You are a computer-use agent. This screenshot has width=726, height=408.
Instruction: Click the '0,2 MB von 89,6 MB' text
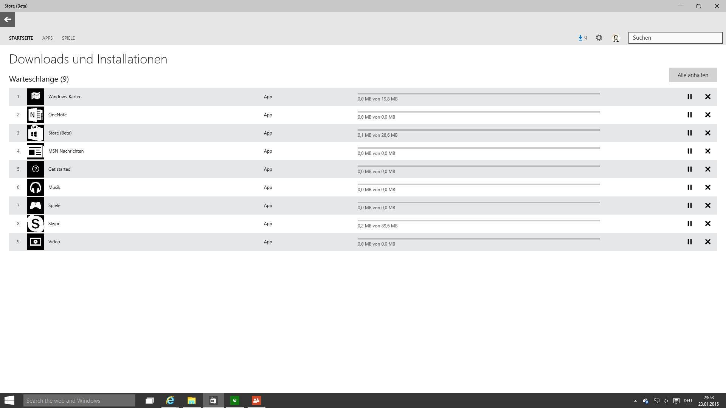point(377,226)
